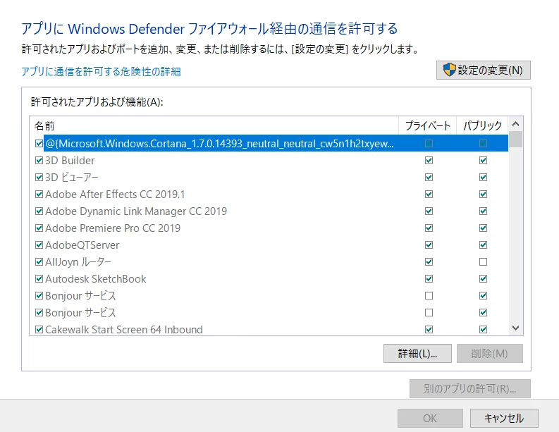Image resolution: width=559 pixels, height=432 pixels.
Task: Uncheck the 3D Builder enable checkbox
Action: [x=39, y=161]
